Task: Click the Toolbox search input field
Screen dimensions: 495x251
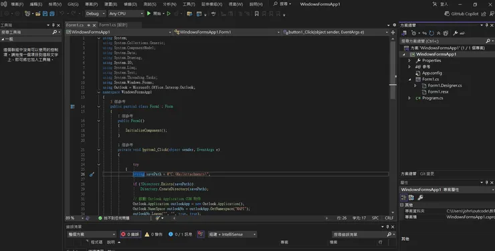Action: (x=26, y=32)
